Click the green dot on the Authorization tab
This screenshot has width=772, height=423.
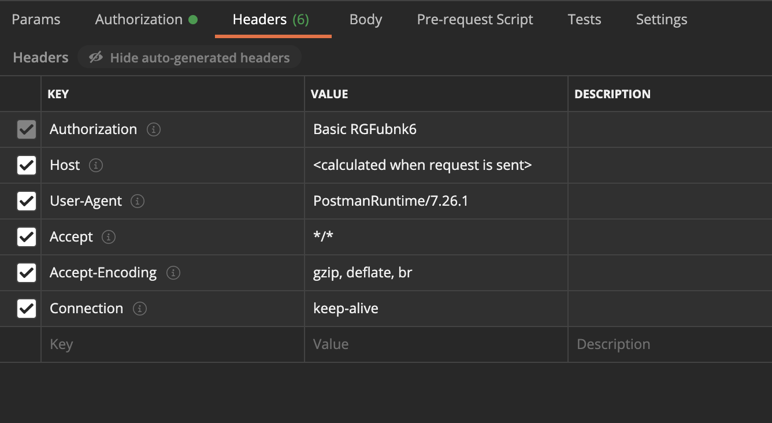[x=192, y=18]
